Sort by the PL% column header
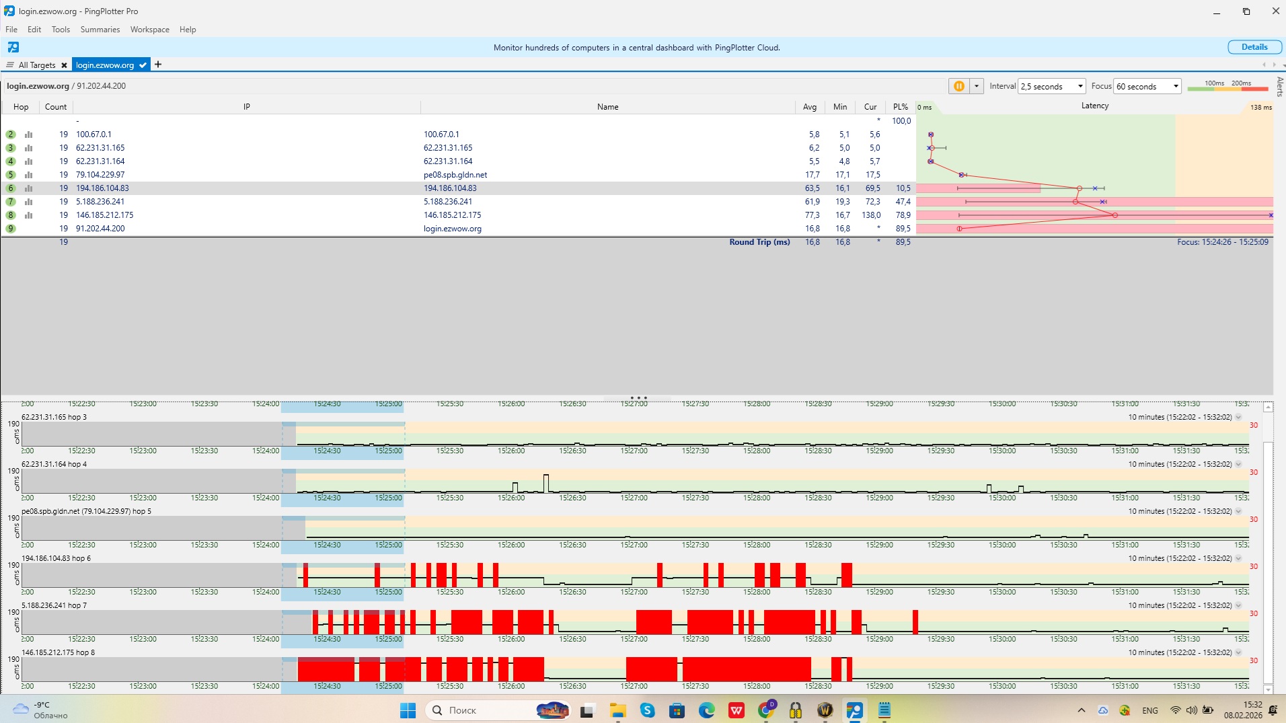 point(900,107)
